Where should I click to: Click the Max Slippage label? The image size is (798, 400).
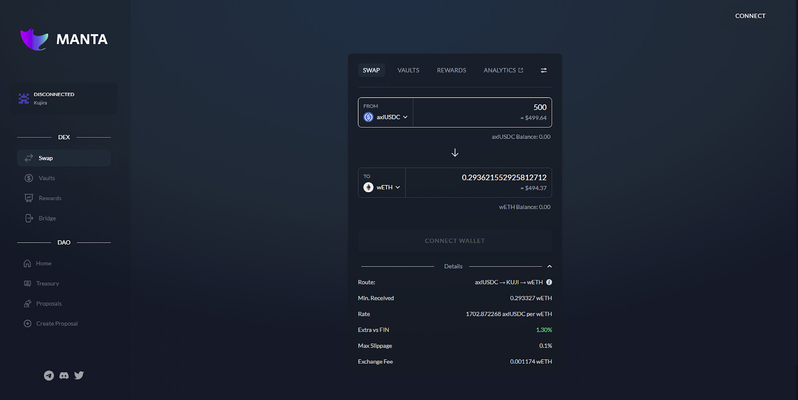375,346
